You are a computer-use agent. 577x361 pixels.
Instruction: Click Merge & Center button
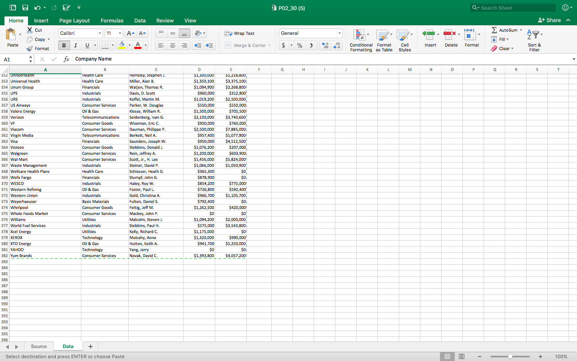click(246, 45)
